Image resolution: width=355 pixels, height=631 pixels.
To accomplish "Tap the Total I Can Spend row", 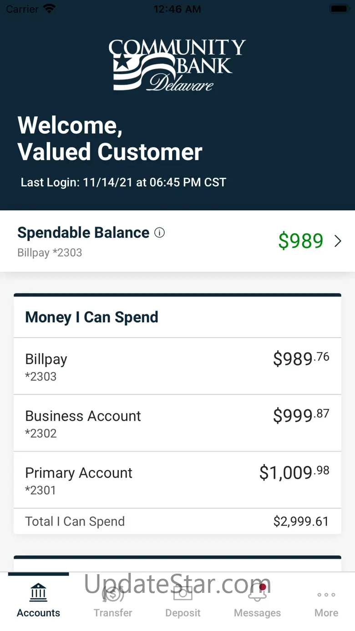I will point(177,521).
